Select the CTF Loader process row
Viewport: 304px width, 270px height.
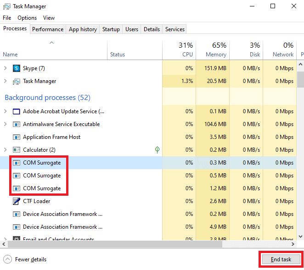pyautogui.click(x=148, y=201)
